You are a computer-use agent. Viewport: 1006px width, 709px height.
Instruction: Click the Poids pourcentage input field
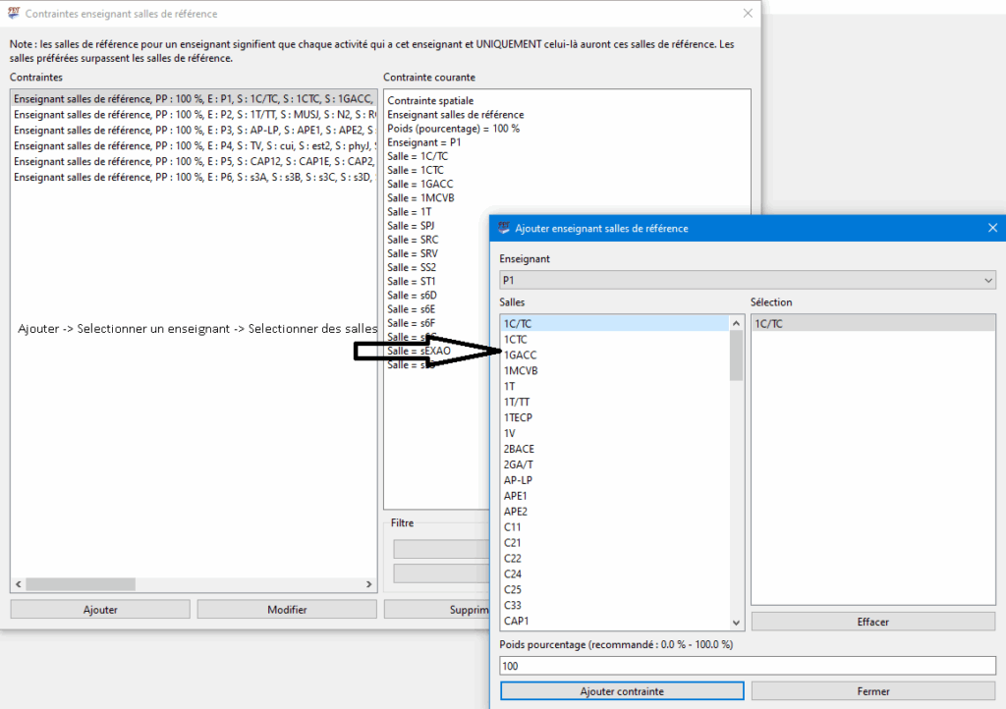tap(747, 666)
